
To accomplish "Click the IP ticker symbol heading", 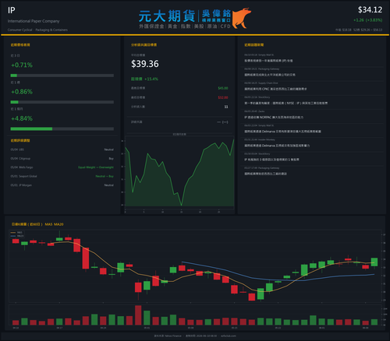I will [12, 10].
